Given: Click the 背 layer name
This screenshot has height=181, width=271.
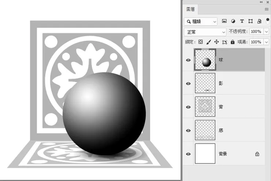Looking at the screenshot, I should click(x=221, y=107).
